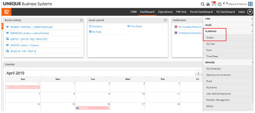The width and height of the screenshot is (255, 113).
Task: Click order icon beside M156118 entry
Action: coord(7,51)
